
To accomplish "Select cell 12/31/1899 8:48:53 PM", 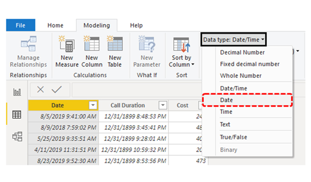I will tap(134, 116).
